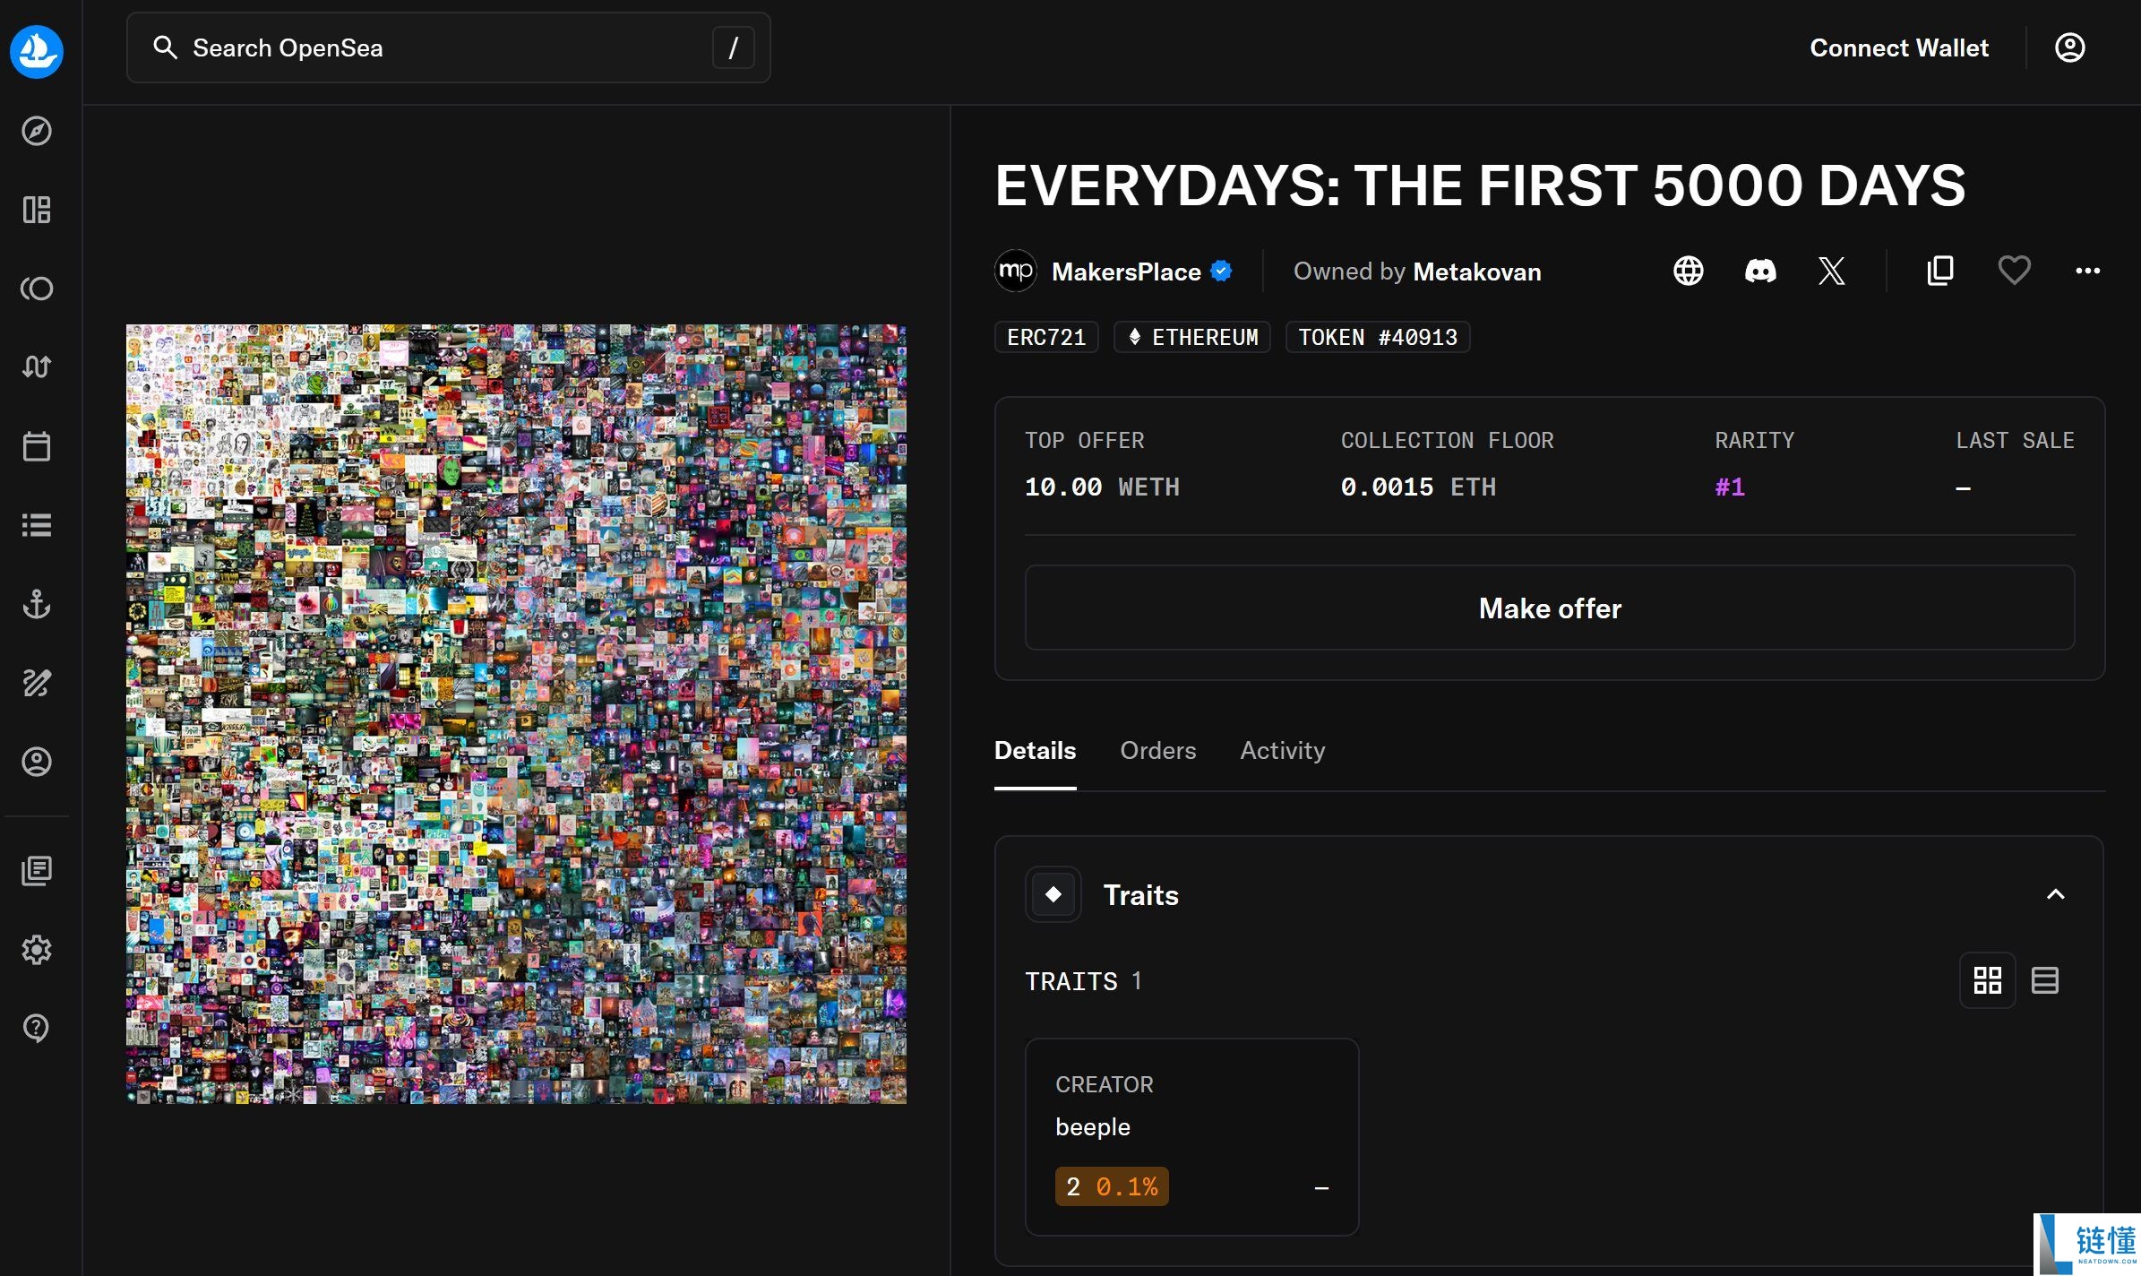Click the ETHEREUM chain badge
2141x1276 pixels.
point(1192,337)
